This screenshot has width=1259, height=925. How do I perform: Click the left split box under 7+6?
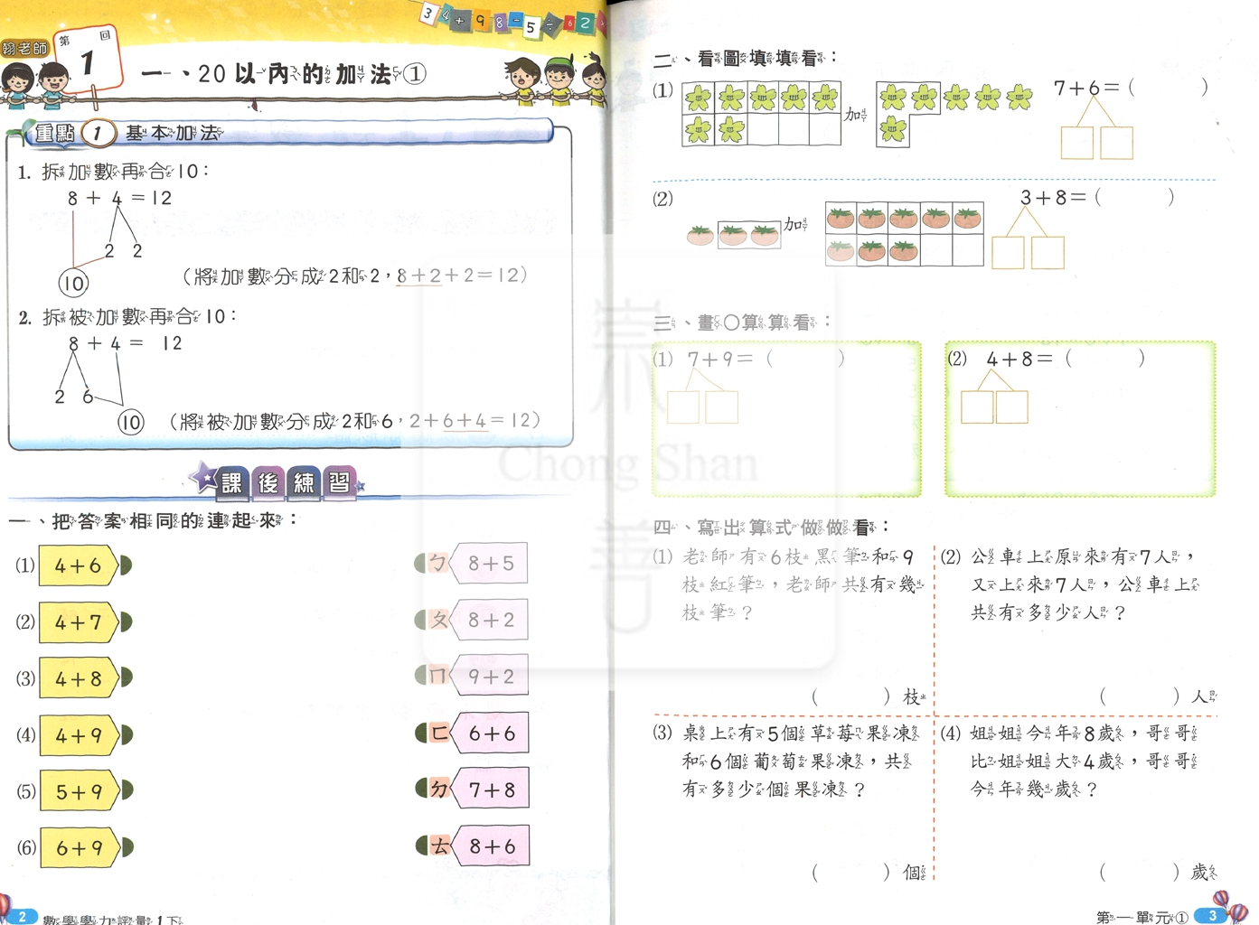coord(1076,143)
